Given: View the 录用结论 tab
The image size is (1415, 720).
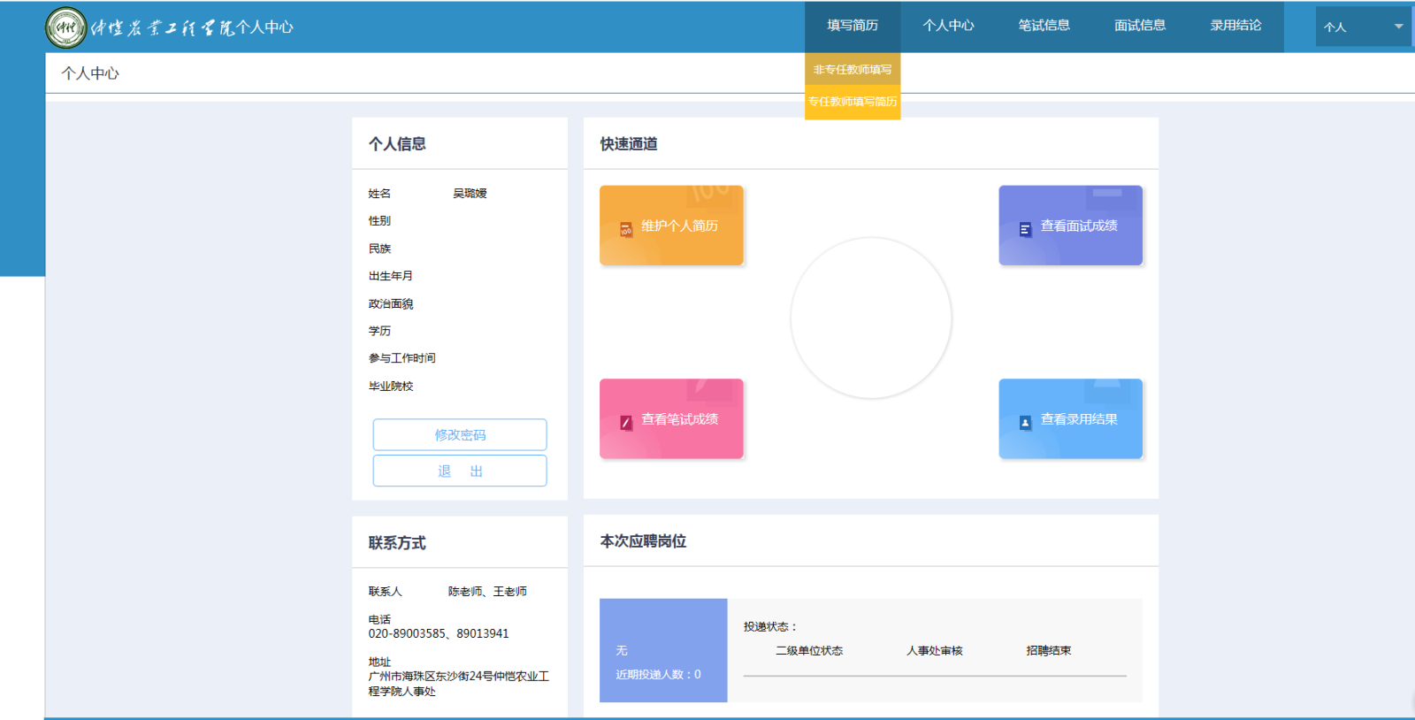Looking at the screenshot, I should point(1235,26).
